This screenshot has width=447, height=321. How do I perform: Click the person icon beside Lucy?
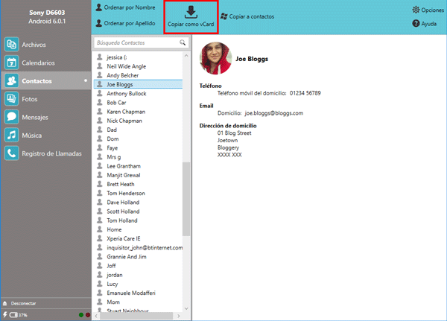click(100, 284)
